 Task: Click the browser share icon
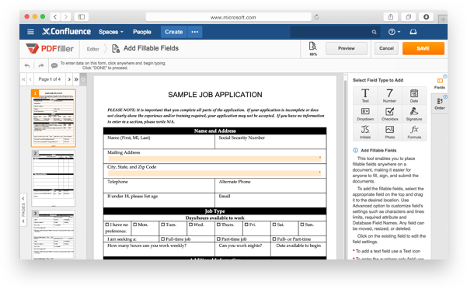(391, 17)
